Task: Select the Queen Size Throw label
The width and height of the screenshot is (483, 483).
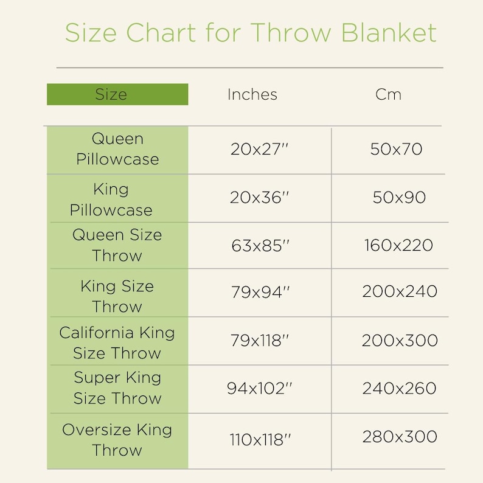Action: (117, 245)
